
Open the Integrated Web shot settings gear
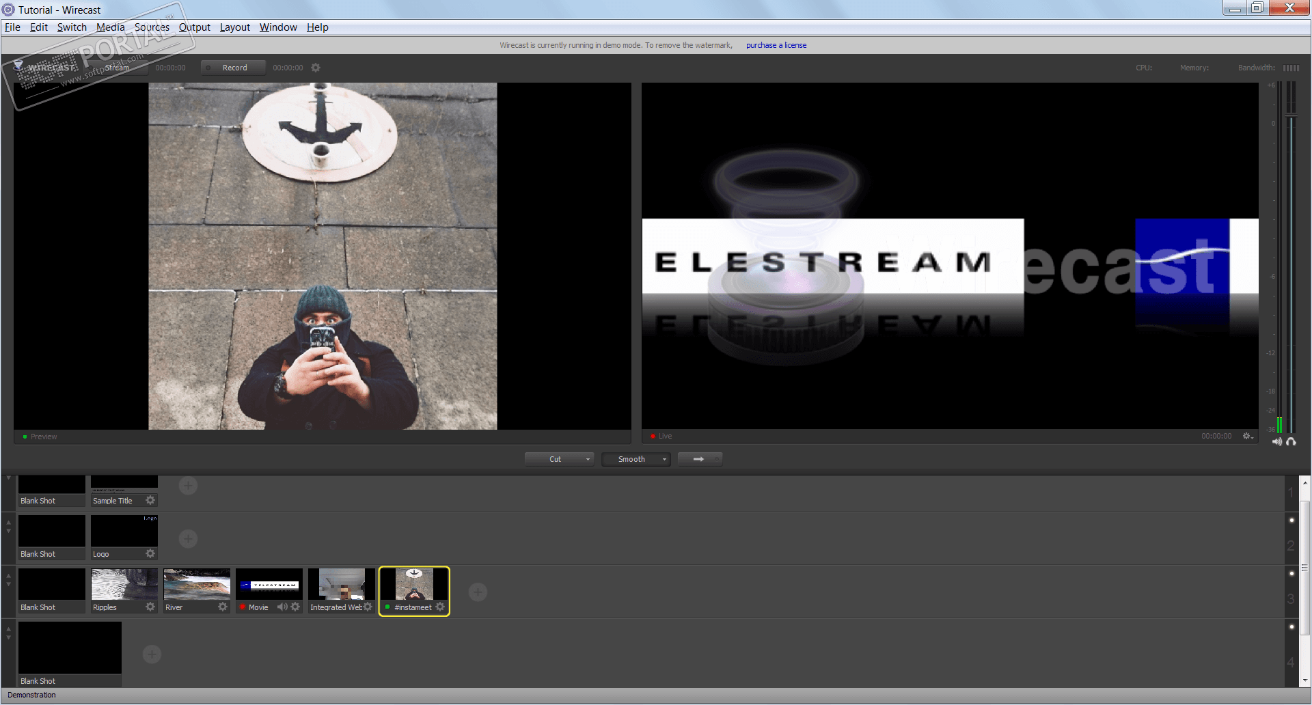[368, 607]
